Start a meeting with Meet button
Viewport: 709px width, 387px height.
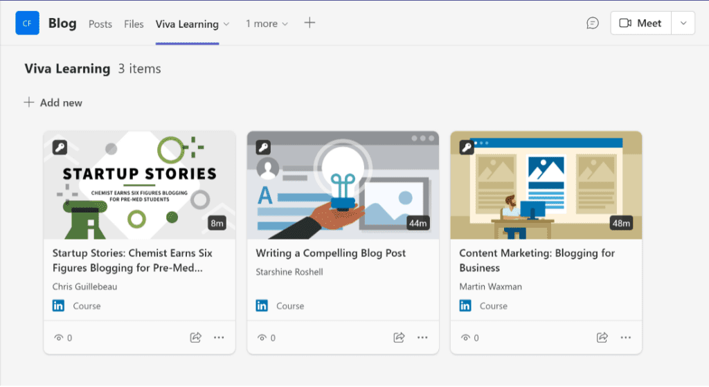pyautogui.click(x=640, y=23)
